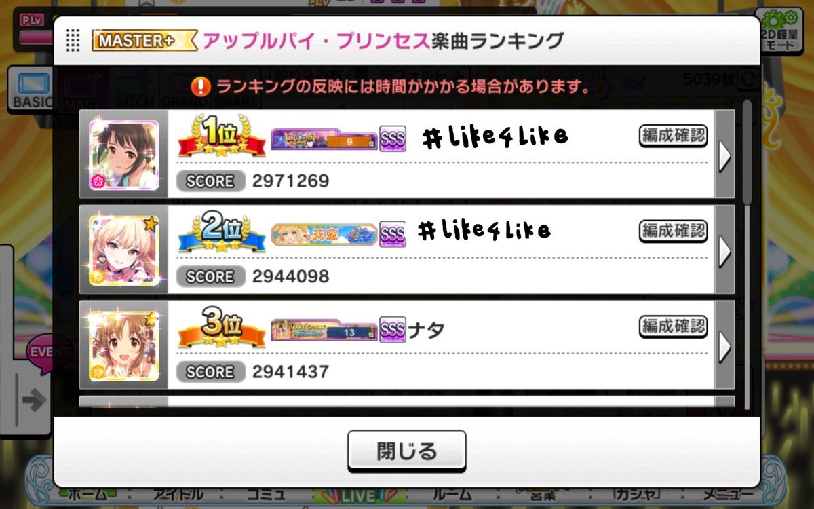Screen dimensions: 814x509
Task: Open the 2nd place player's idol thumbnail
Action: coord(124,250)
